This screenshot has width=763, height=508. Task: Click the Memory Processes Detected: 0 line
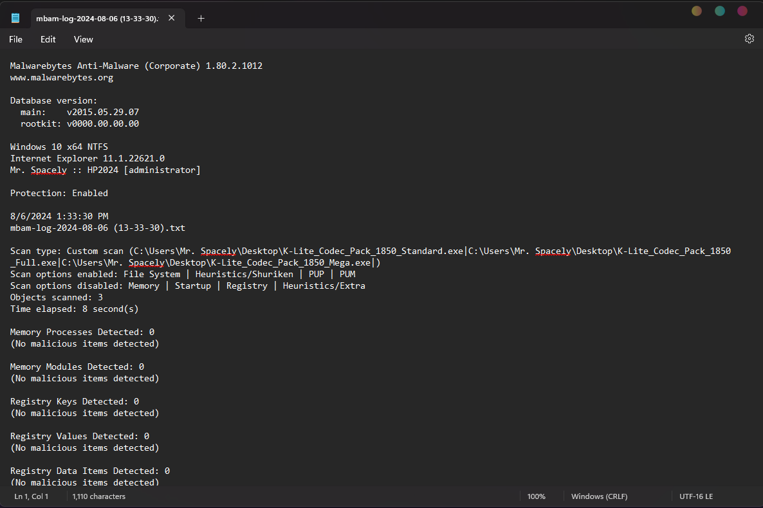(82, 332)
